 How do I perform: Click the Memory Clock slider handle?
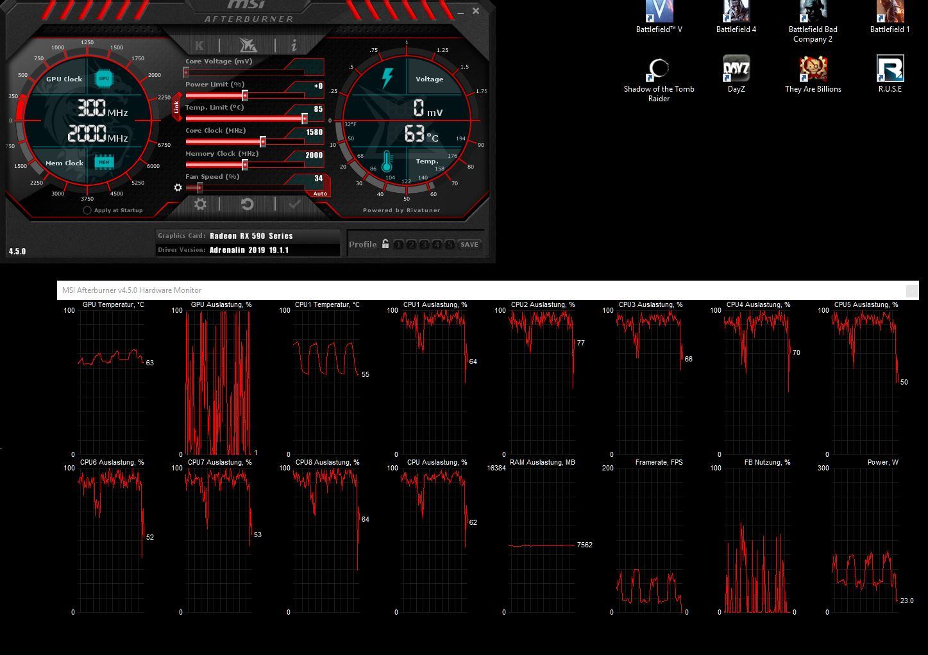click(245, 165)
